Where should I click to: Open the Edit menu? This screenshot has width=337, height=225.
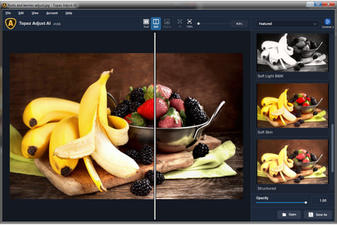pos(21,13)
